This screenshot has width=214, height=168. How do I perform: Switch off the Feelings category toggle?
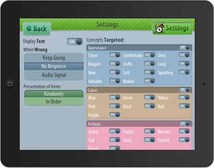click(x=184, y=124)
